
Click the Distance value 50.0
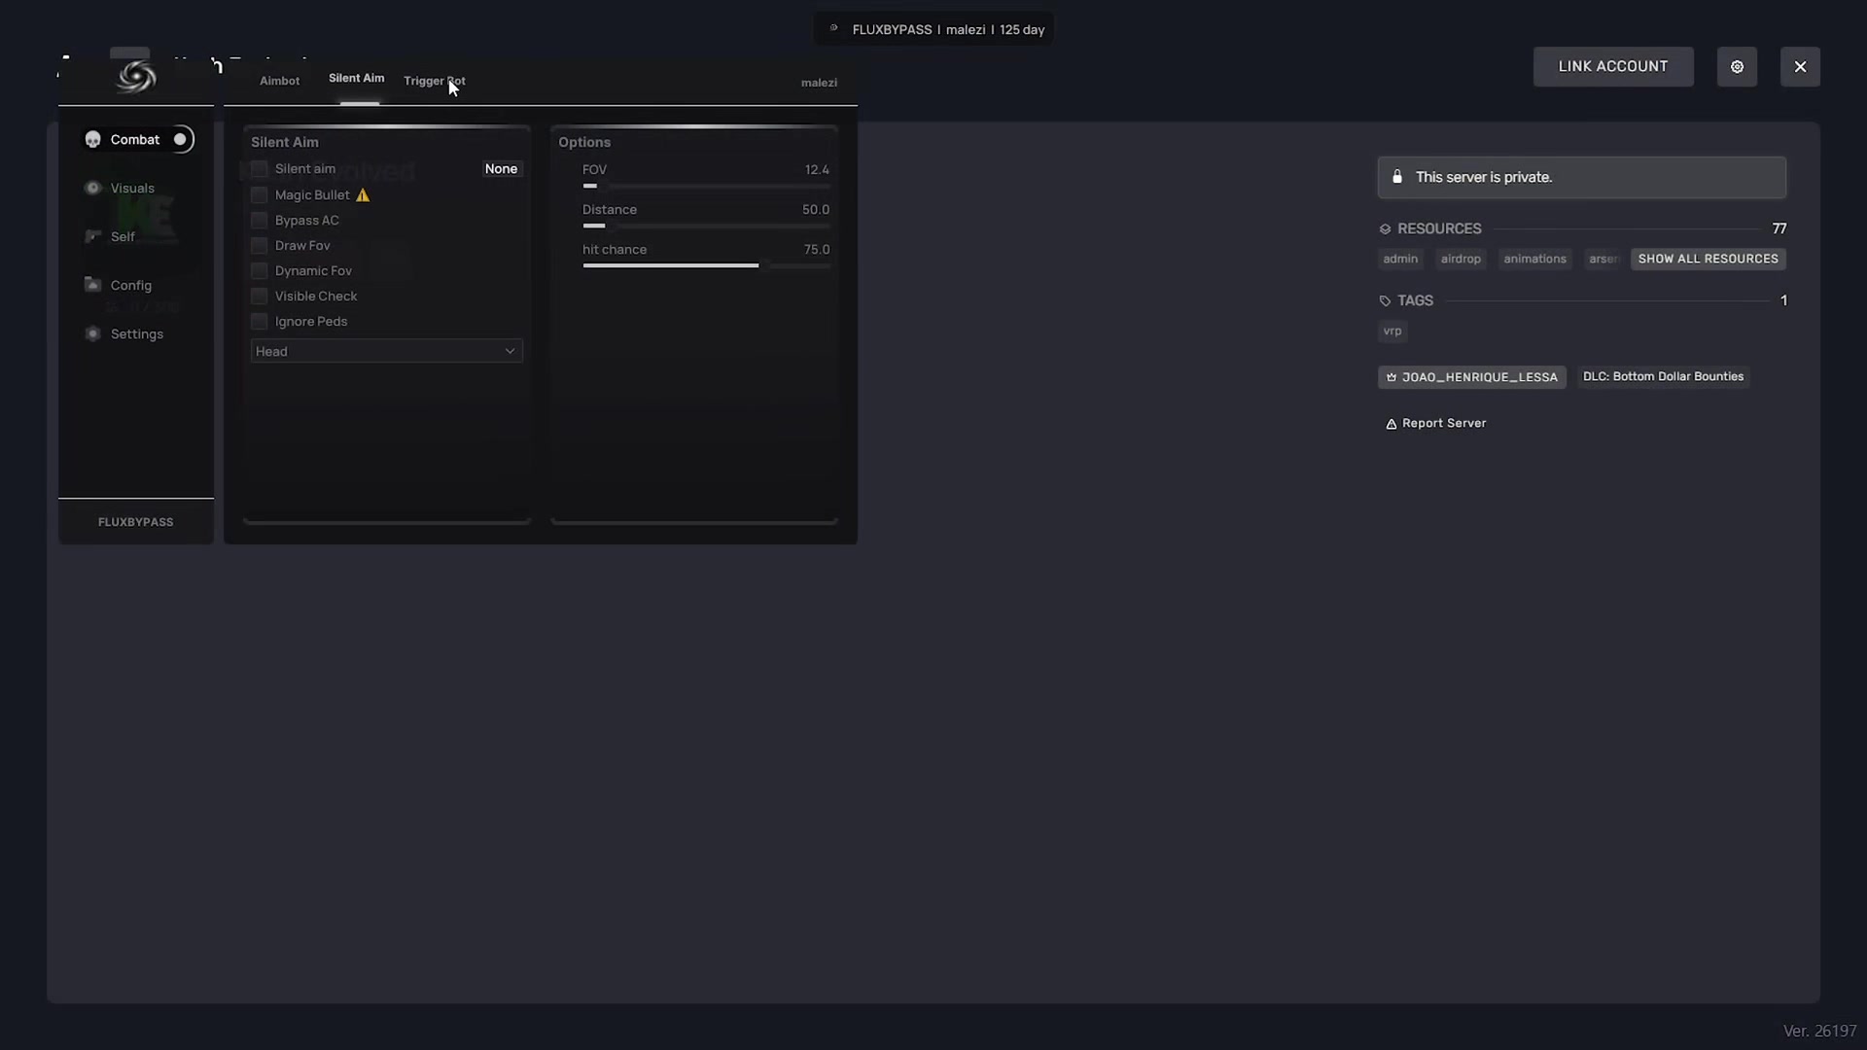[x=816, y=210]
